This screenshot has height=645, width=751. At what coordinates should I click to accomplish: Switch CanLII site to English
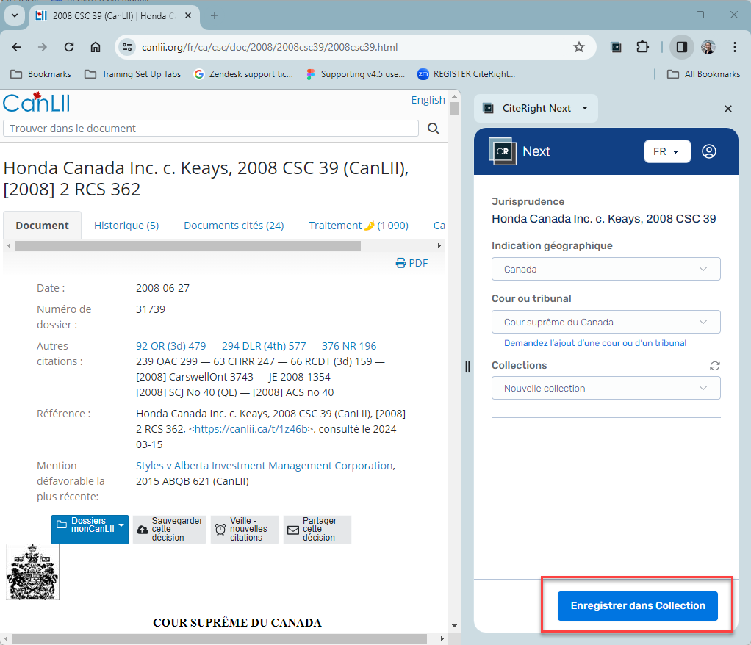click(x=428, y=100)
